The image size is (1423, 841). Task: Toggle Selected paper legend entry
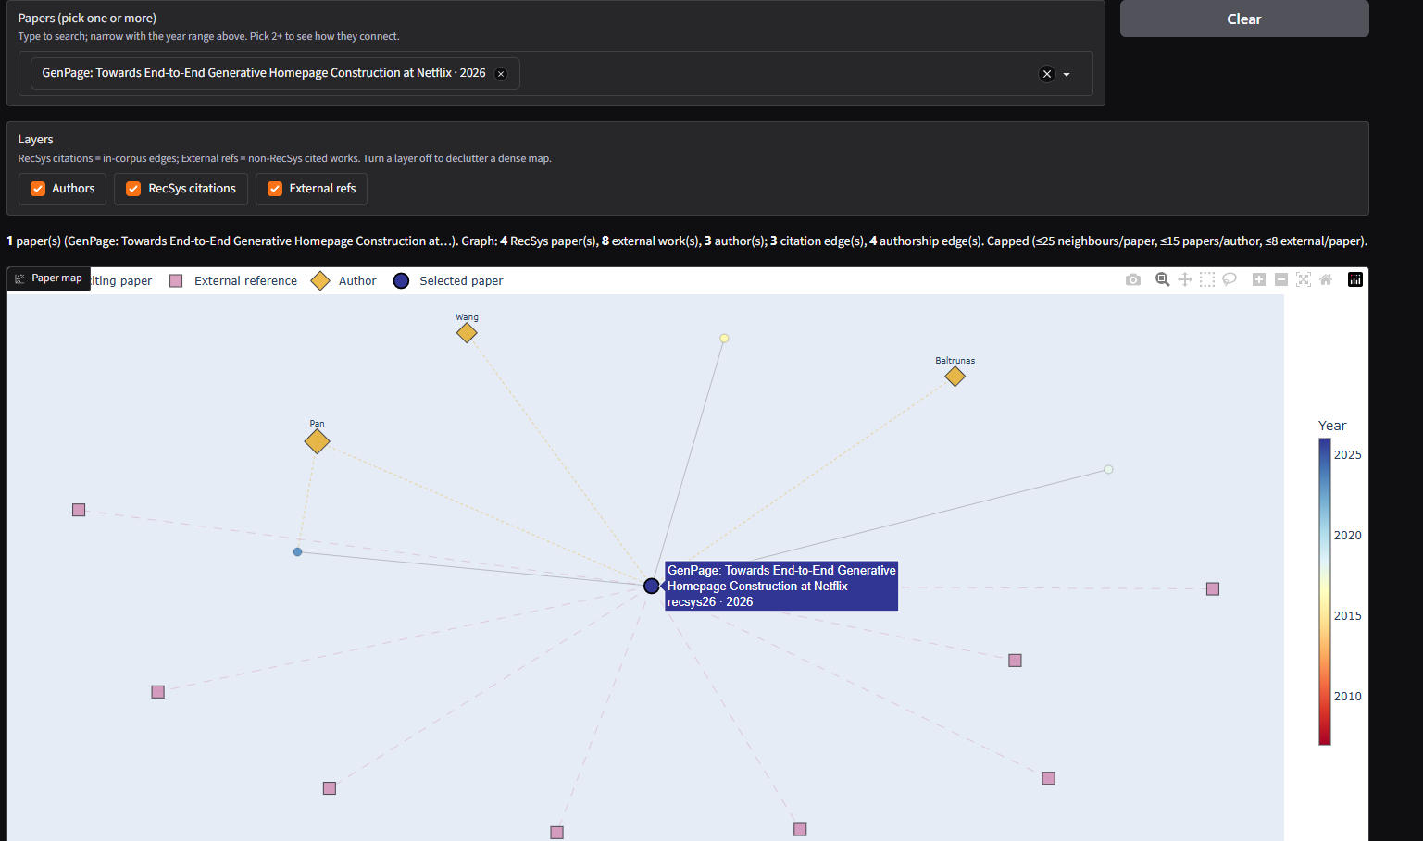(448, 280)
